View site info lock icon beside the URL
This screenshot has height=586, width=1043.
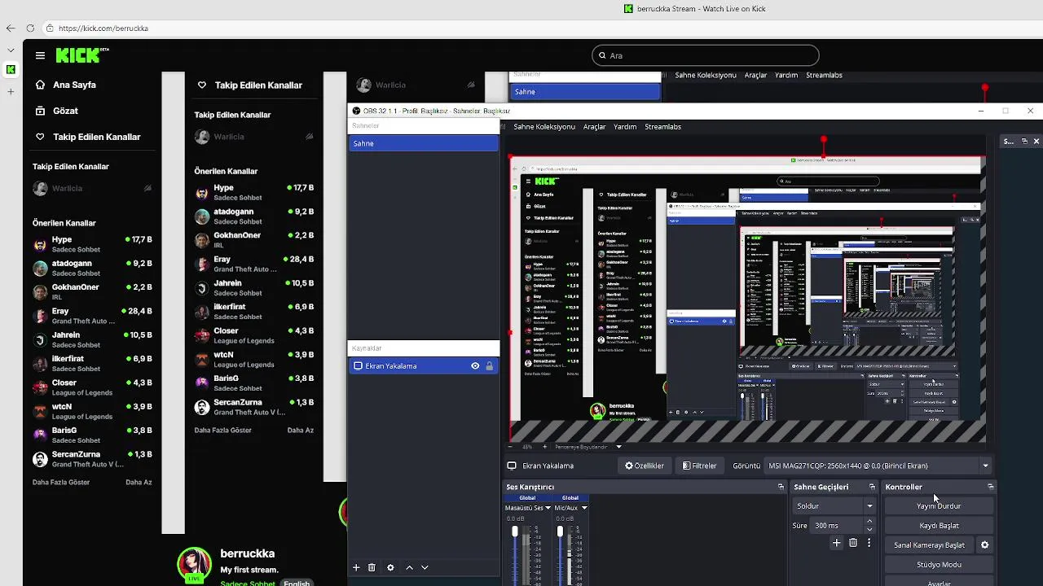point(50,28)
